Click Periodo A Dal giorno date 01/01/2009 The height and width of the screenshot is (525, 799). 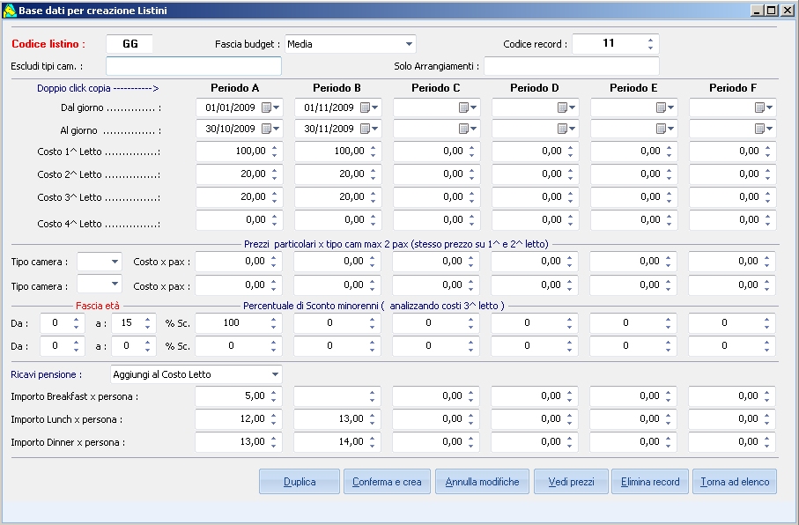(230, 107)
